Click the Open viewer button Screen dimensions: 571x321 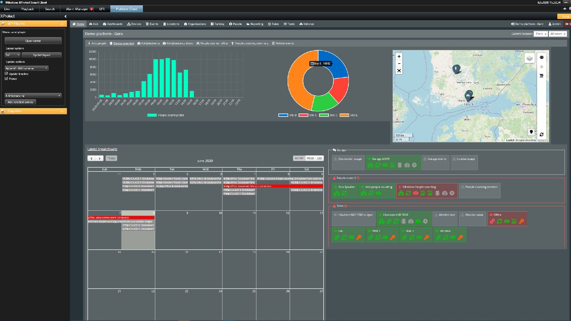click(x=33, y=41)
